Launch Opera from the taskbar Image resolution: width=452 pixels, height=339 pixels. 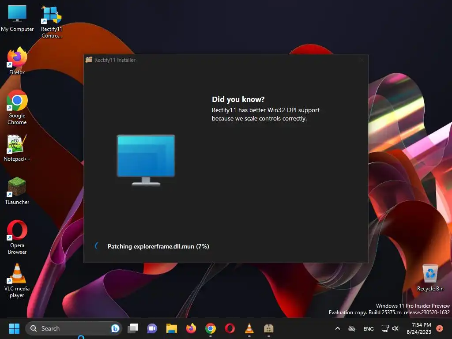(x=230, y=328)
